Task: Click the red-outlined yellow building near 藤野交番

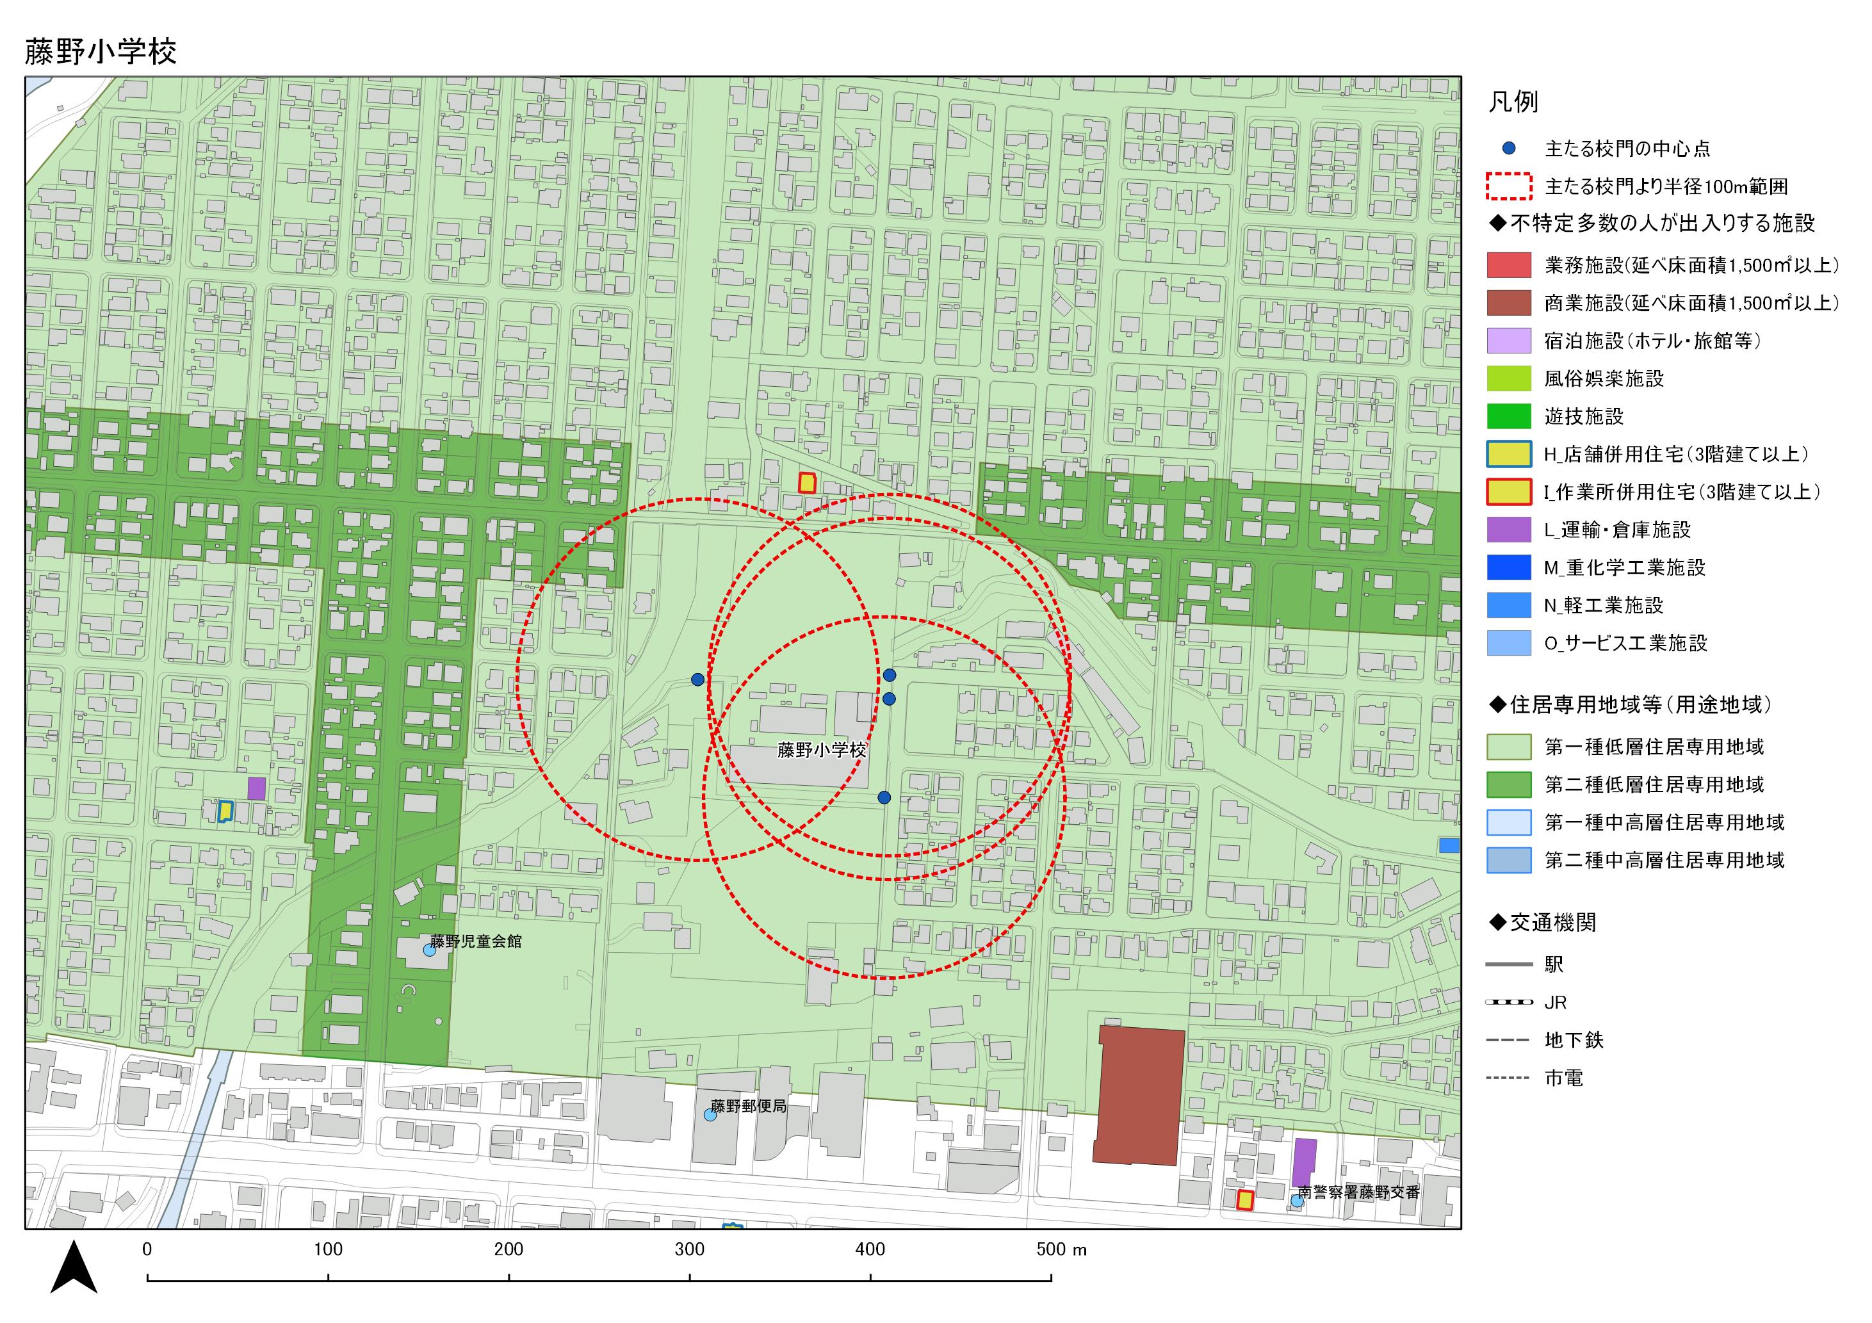Action: point(1245,1200)
